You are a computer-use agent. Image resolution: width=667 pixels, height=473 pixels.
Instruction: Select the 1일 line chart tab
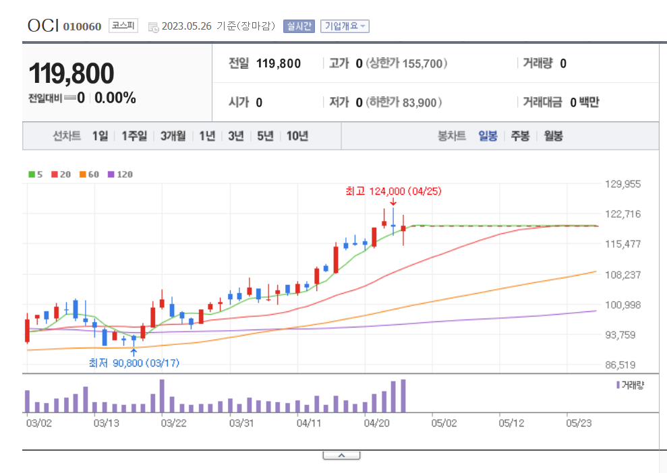pyautogui.click(x=100, y=136)
